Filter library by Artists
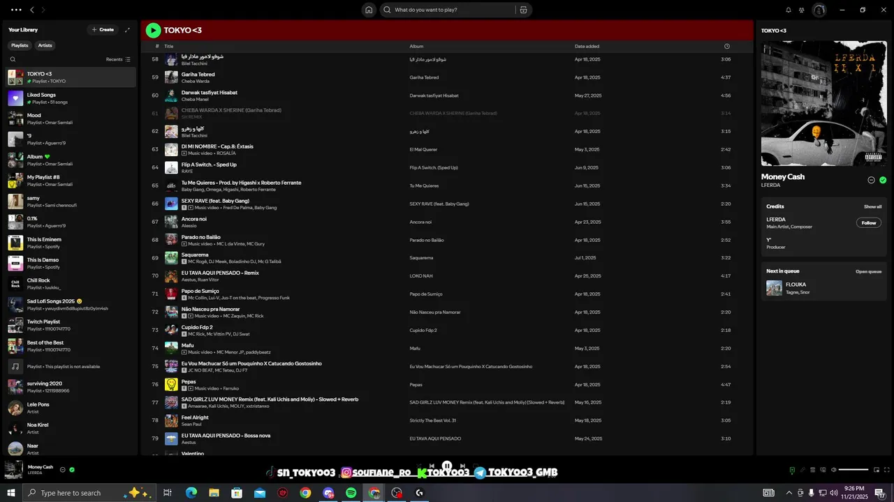Image resolution: width=894 pixels, height=502 pixels. coord(45,45)
